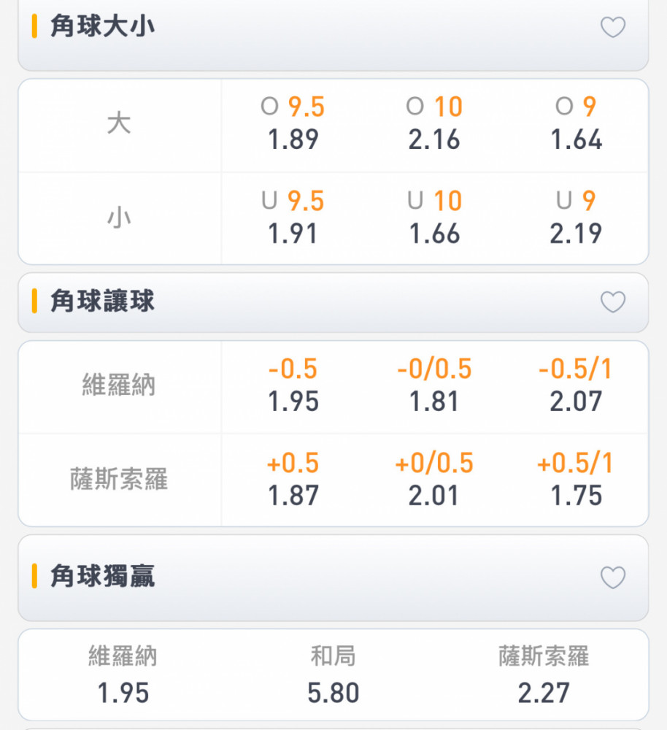
Task: Select Under 9 corners at 2.19
Action: [x=577, y=218]
